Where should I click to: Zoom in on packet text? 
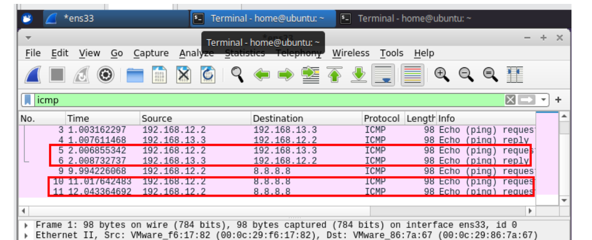pyautogui.click(x=442, y=75)
